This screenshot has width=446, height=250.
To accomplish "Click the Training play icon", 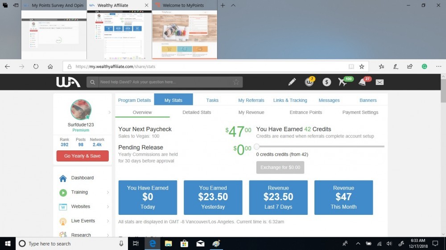I will 63,193.
